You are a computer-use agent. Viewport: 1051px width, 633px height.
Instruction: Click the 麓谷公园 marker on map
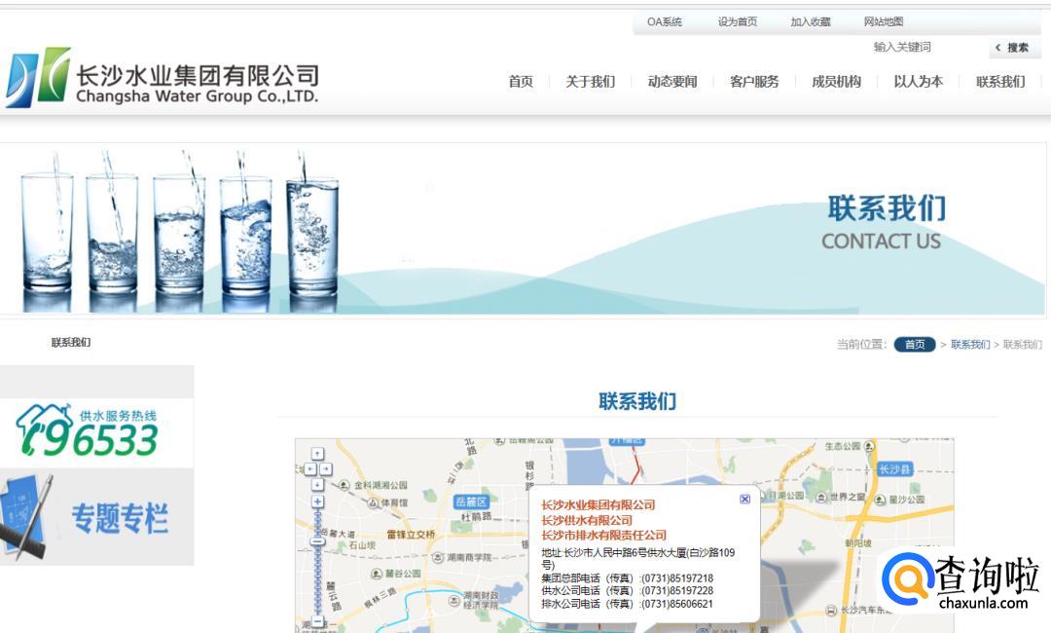click(396, 574)
